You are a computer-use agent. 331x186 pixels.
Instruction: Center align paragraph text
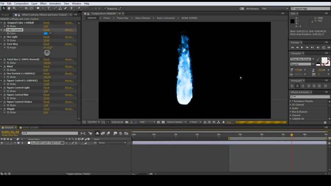[x=298, y=86]
